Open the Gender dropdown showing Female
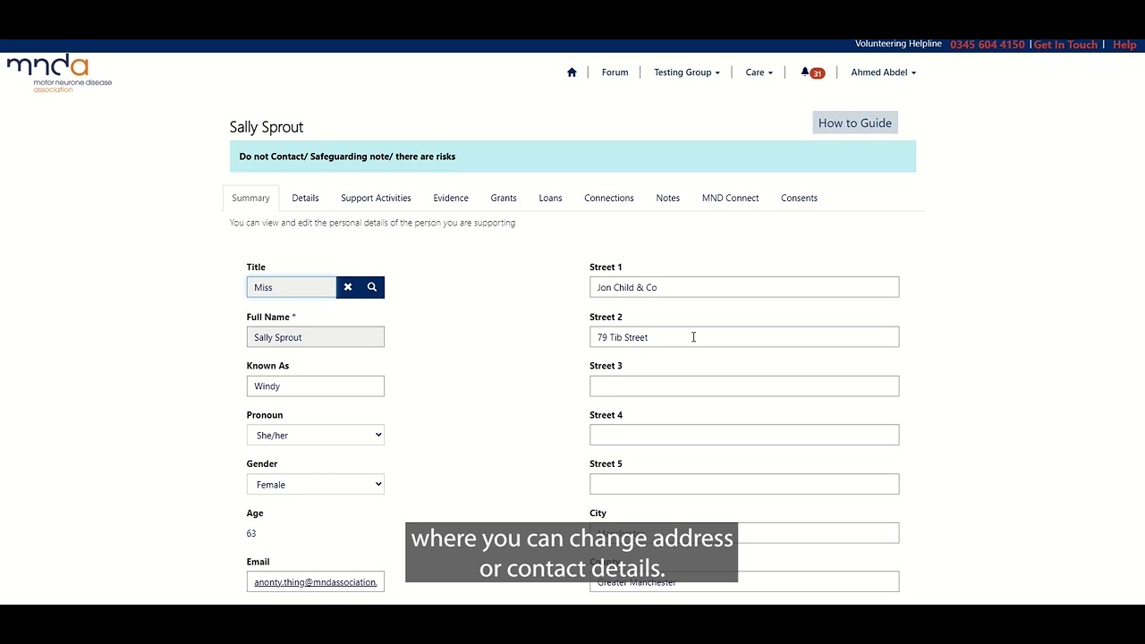Viewport: 1145px width, 644px height. coord(316,484)
